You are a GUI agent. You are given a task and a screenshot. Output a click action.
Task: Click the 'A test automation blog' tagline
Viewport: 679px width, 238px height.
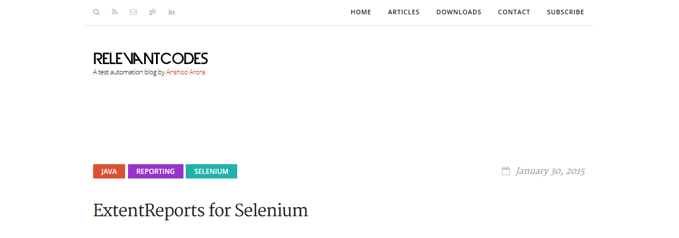coord(129,73)
